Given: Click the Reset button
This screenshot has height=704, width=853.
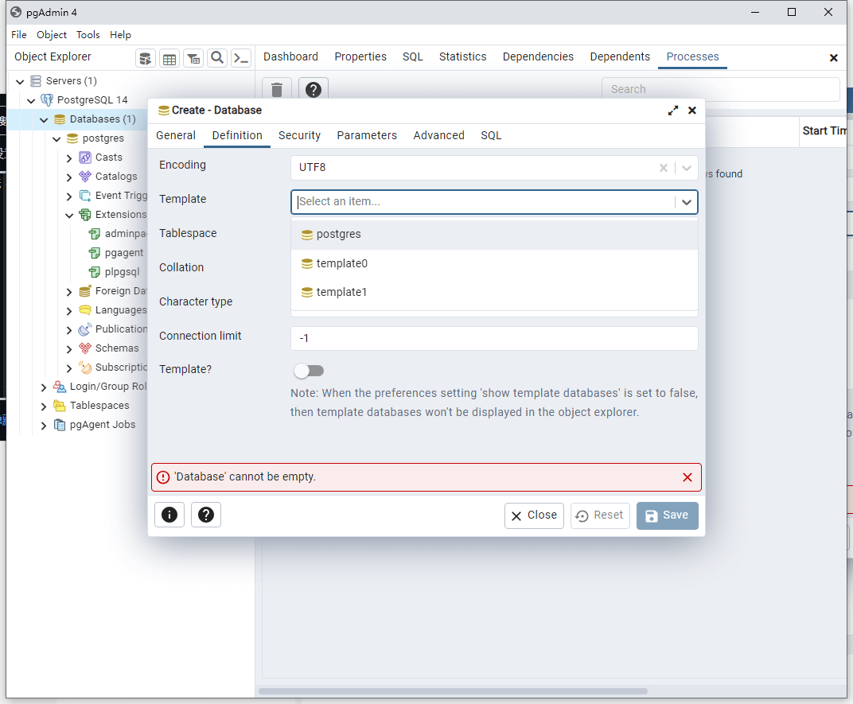Looking at the screenshot, I should click(x=600, y=515).
